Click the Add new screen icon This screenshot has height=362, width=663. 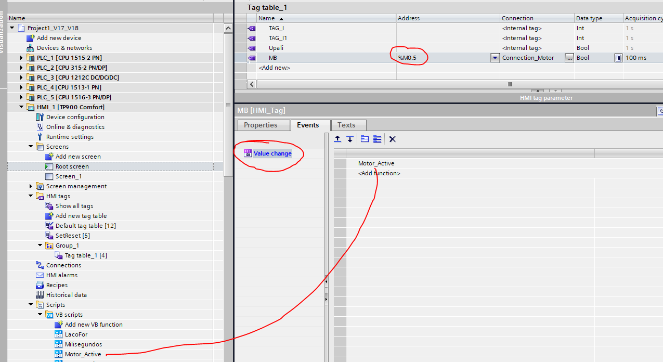point(49,157)
